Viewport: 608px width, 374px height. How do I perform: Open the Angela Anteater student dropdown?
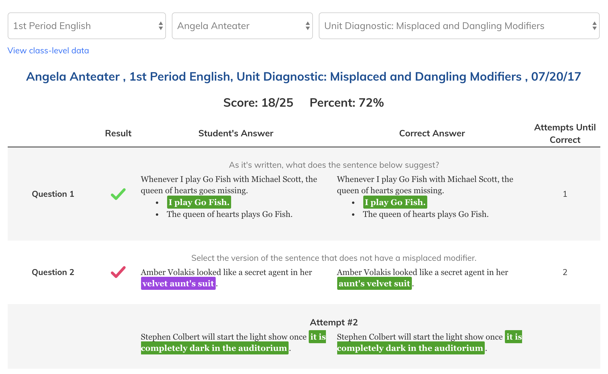tap(242, 26)
